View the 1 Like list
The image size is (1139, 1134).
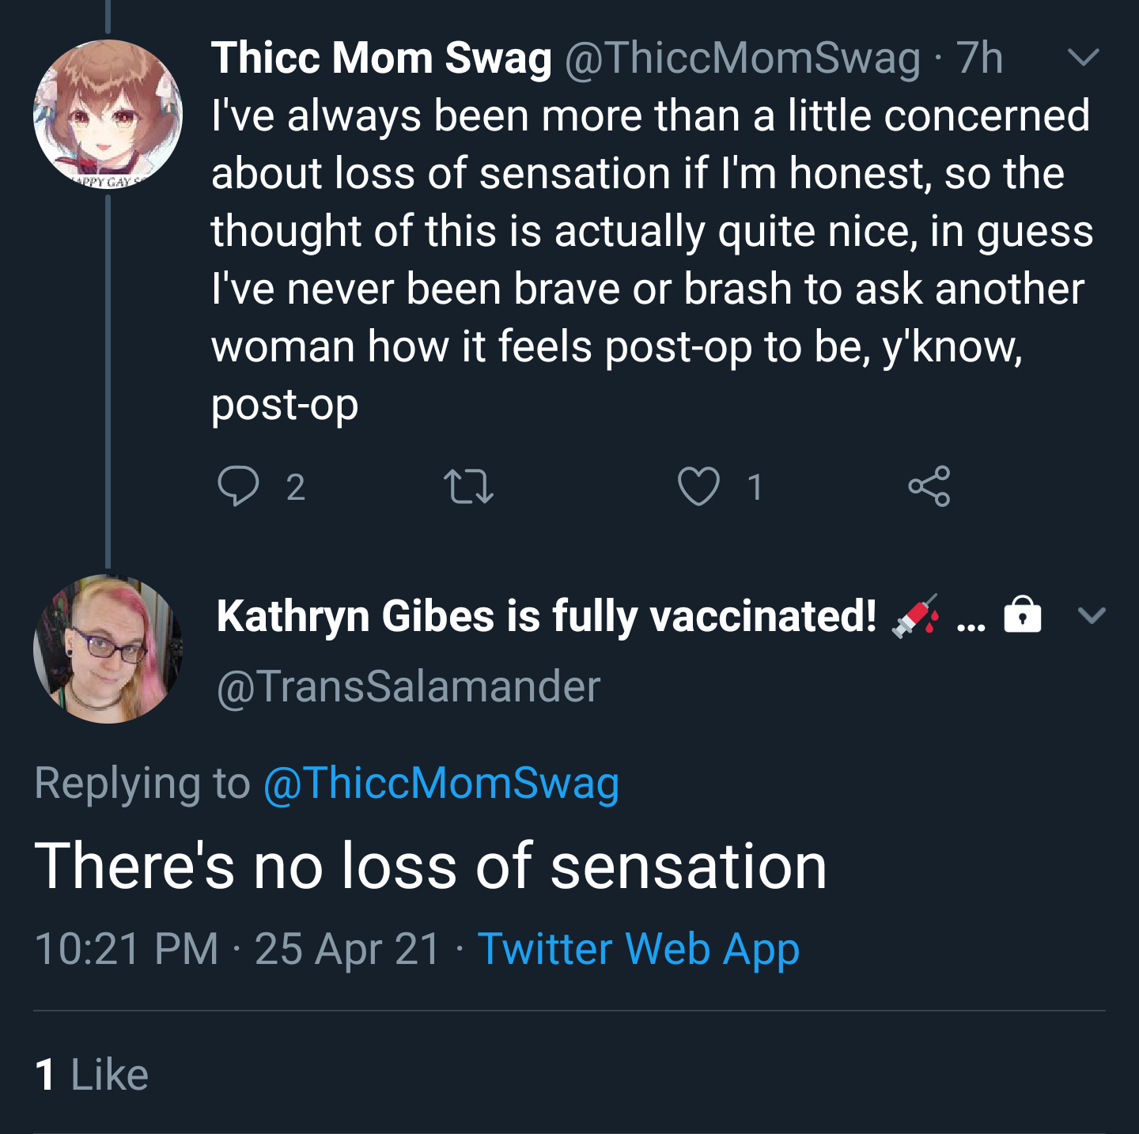[x=92, y=1075]
